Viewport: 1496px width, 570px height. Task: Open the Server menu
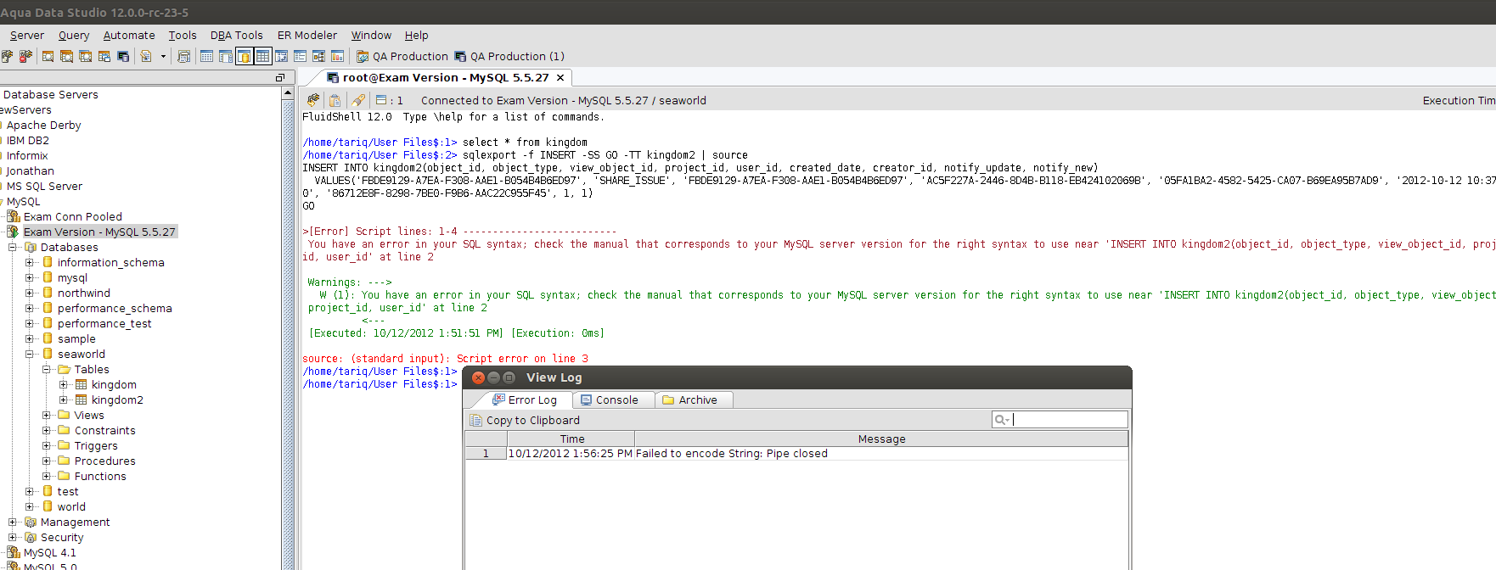(26, 35)
